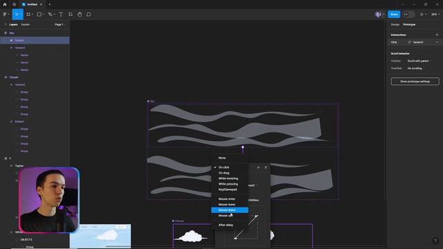Image resolution: width=443 pixels, height=249 pixels.
Task: Choose While pressing trigger
Action: click(230, 184)
